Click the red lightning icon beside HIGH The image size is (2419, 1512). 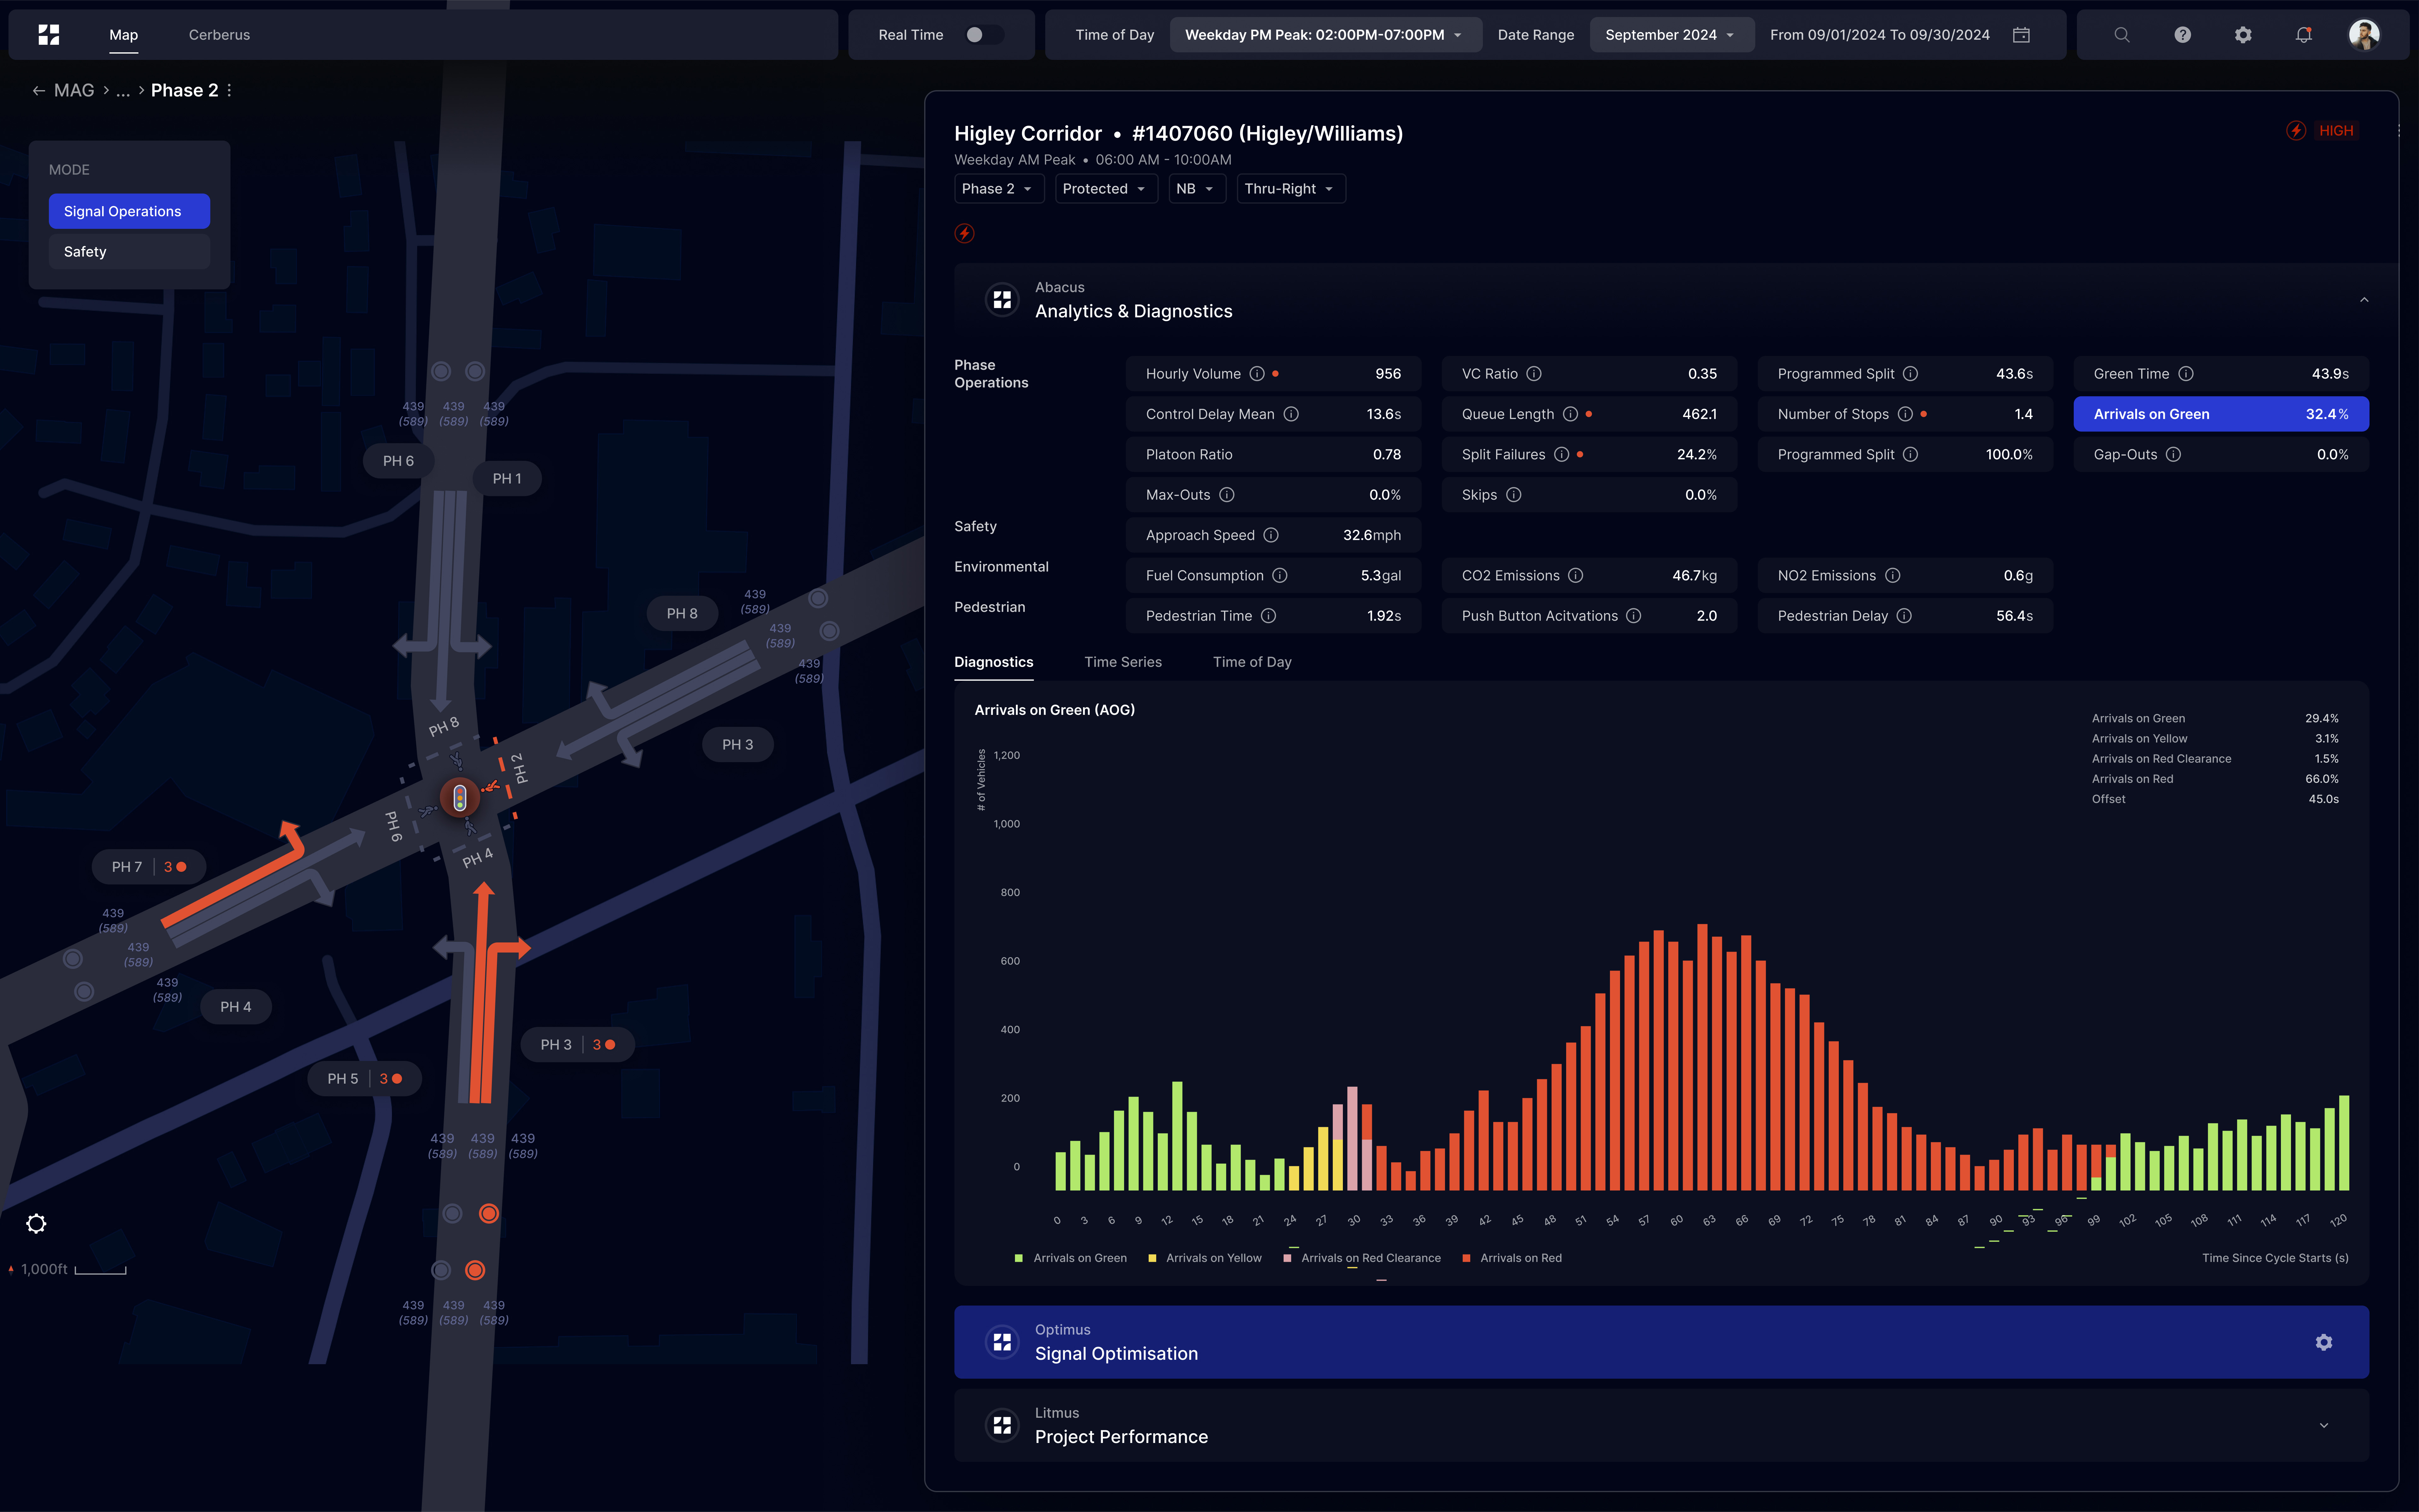[2296, 131]
